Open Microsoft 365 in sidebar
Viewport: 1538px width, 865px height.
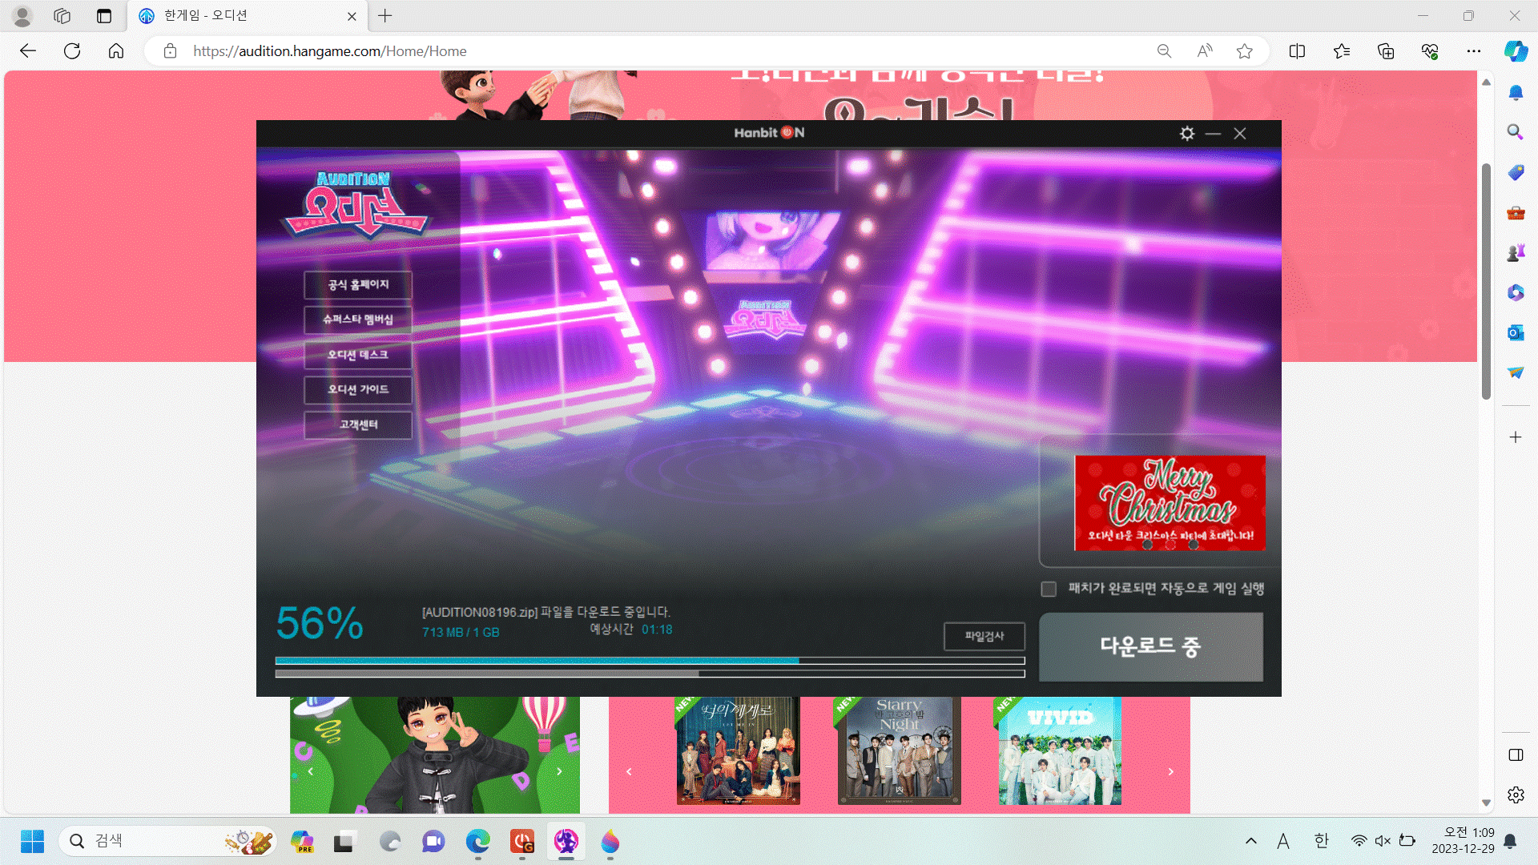[x=1516, y=292]
